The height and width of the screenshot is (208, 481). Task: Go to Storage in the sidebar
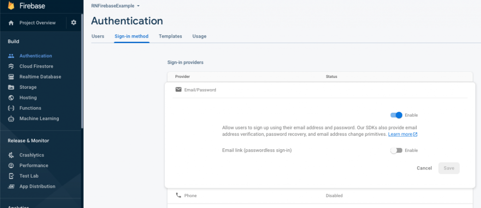point(28,87)
